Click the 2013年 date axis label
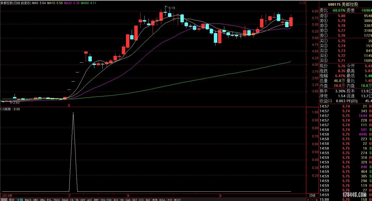Screen dimensions: 372x201 (7, 195)
